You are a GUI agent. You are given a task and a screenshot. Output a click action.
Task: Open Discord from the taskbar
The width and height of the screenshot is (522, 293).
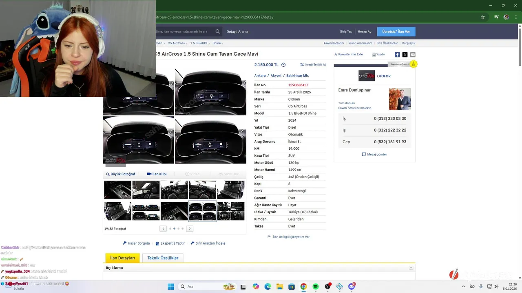(352, 286)
